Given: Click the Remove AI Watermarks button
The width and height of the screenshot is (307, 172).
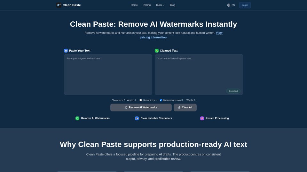Looking at the screenshot, I should click(141, 107).
